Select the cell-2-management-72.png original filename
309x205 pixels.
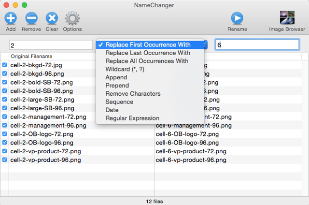(x=48, y=117)
